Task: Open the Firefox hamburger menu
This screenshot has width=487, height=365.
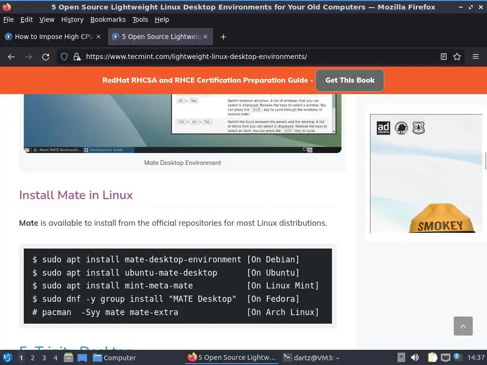Action: [476, 57]
